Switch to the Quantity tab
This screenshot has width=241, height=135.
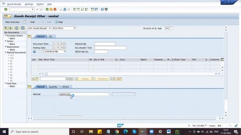[x=53, y=87]
